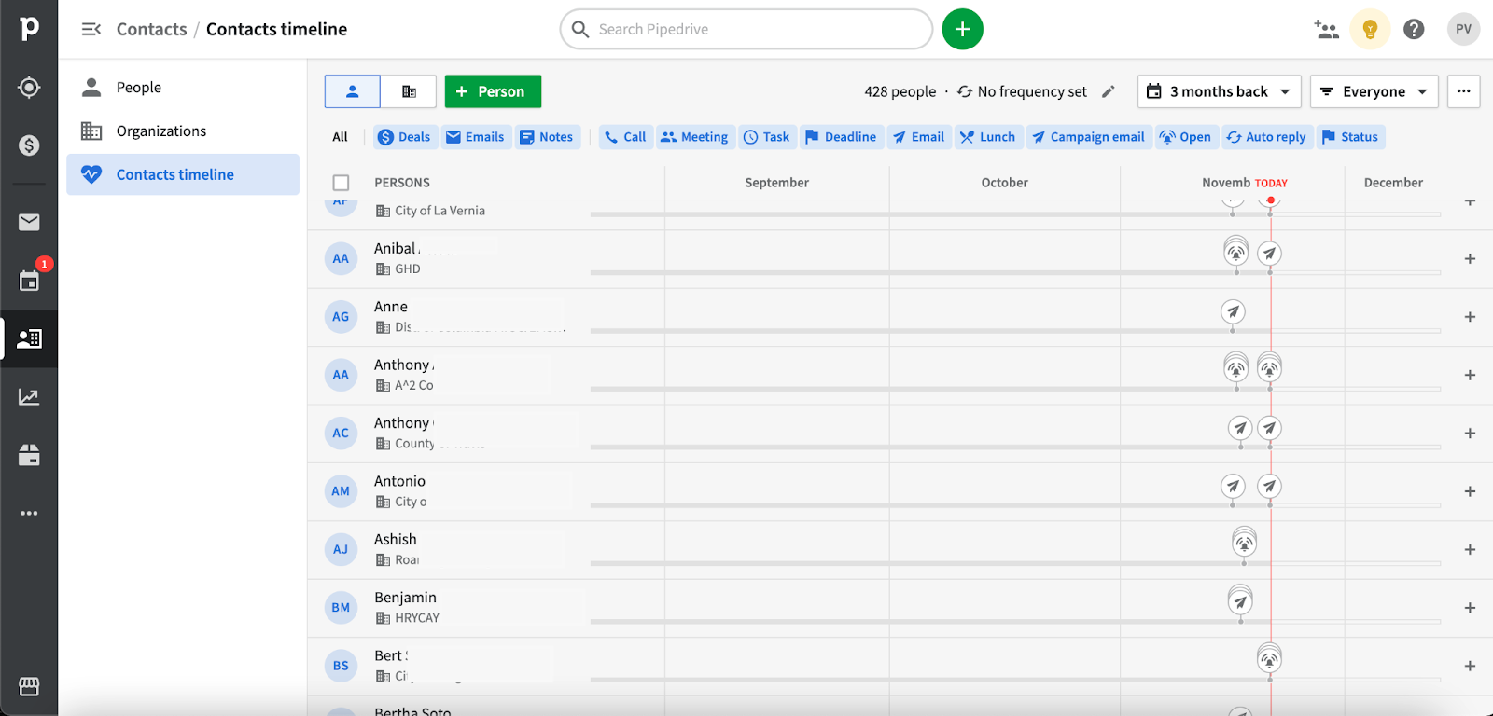Click the Contacts breadcrumb link
This screenshot has height=716, width=1493.
click(x=152, y=29)
